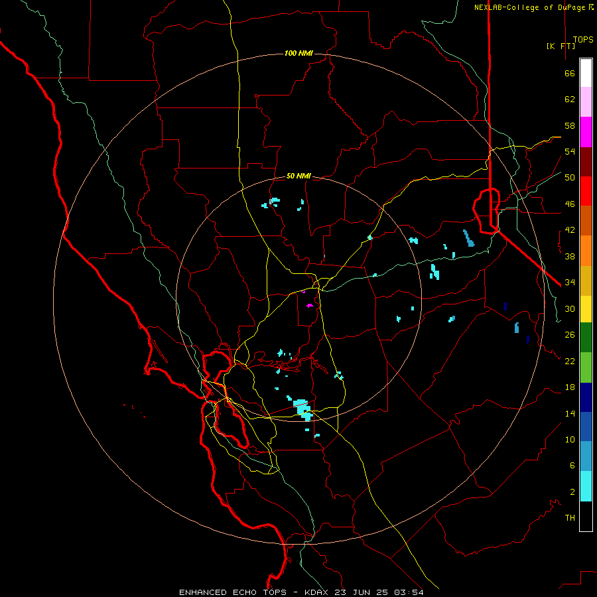
Task: Click the "30" legend value
Action: point(570,308)
